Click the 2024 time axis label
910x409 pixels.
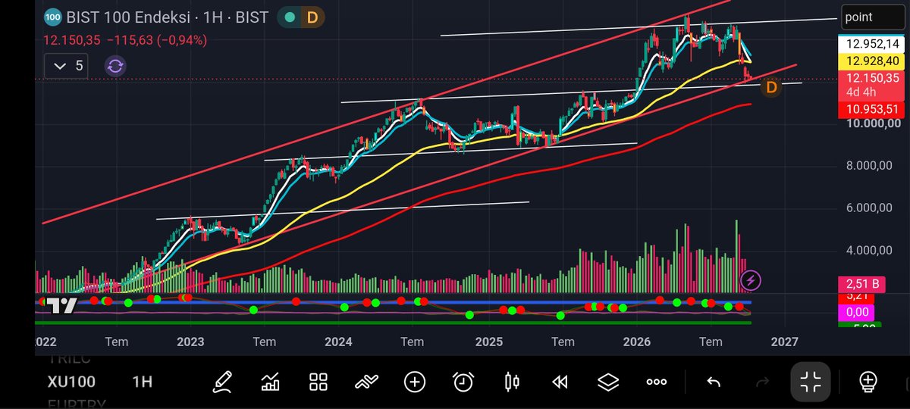pyautogui.click(x=339, y=342)
